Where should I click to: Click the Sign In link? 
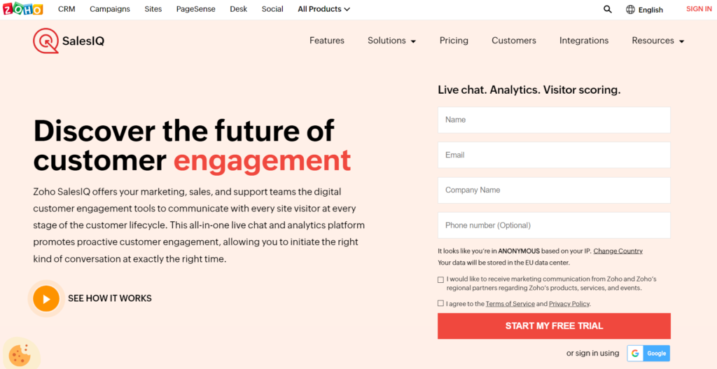tap(699, 9)
